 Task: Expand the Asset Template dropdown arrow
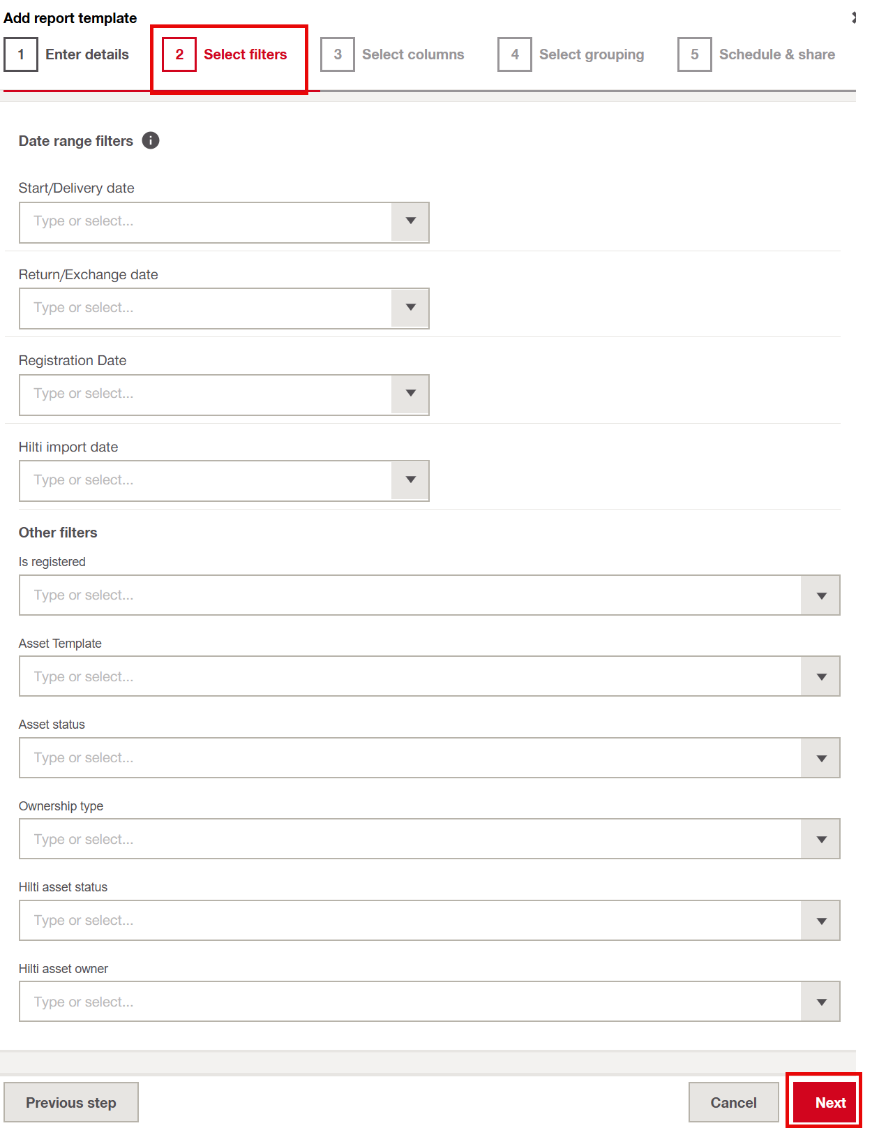click(x=821, y=676)
